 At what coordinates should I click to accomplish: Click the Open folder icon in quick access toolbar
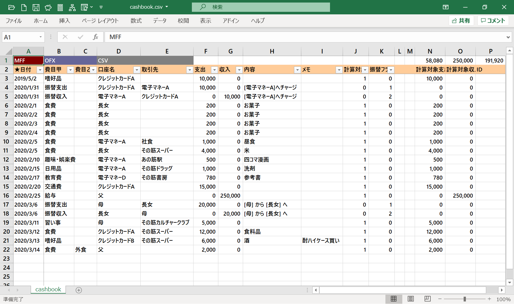[x=12, y=7]
